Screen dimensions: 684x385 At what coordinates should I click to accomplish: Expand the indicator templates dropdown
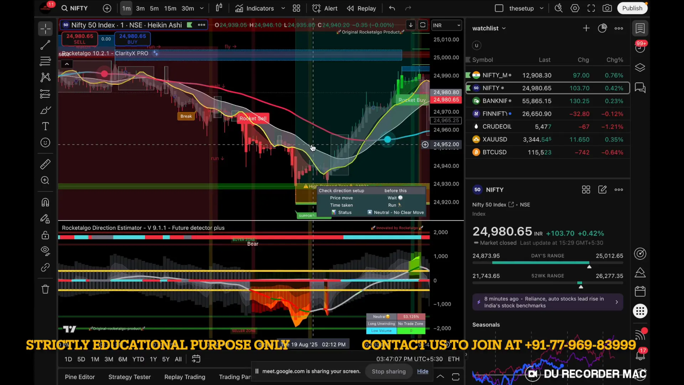[283, 8]
